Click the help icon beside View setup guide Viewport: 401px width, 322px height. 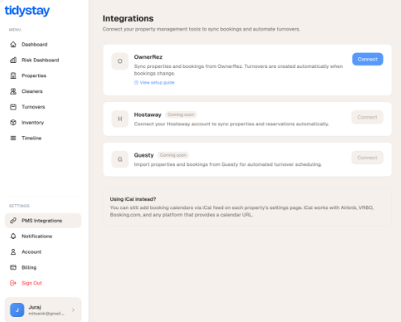[136, 82]
